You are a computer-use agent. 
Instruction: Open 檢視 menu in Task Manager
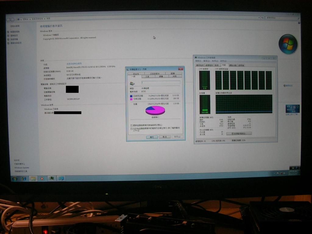click(x=215, y=61)
